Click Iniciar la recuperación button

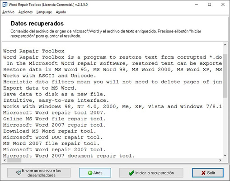coord(151,173)
